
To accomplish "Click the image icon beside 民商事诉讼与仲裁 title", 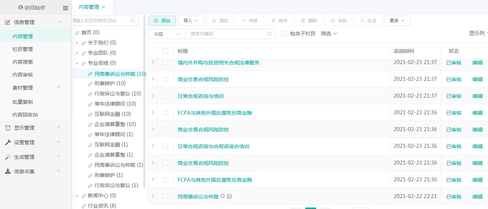I will [x=230, y=197].
